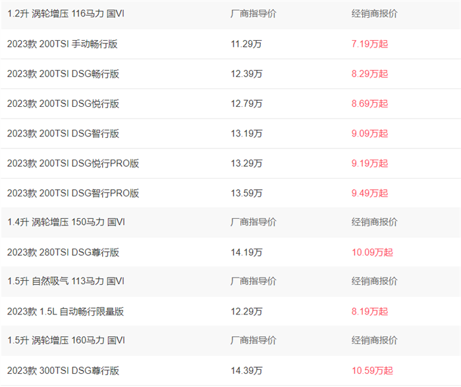Open 2023款 200TSI DSG悦行PRO版 model
Image resolution: width=461 pixels, height=387 pixels.
[x=73, y=164]
